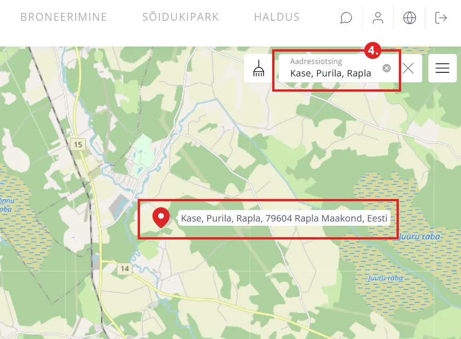This screenshot has width=461, height=339.
Task: Open the hamburger menu on the map
Action: coord(442,68)
